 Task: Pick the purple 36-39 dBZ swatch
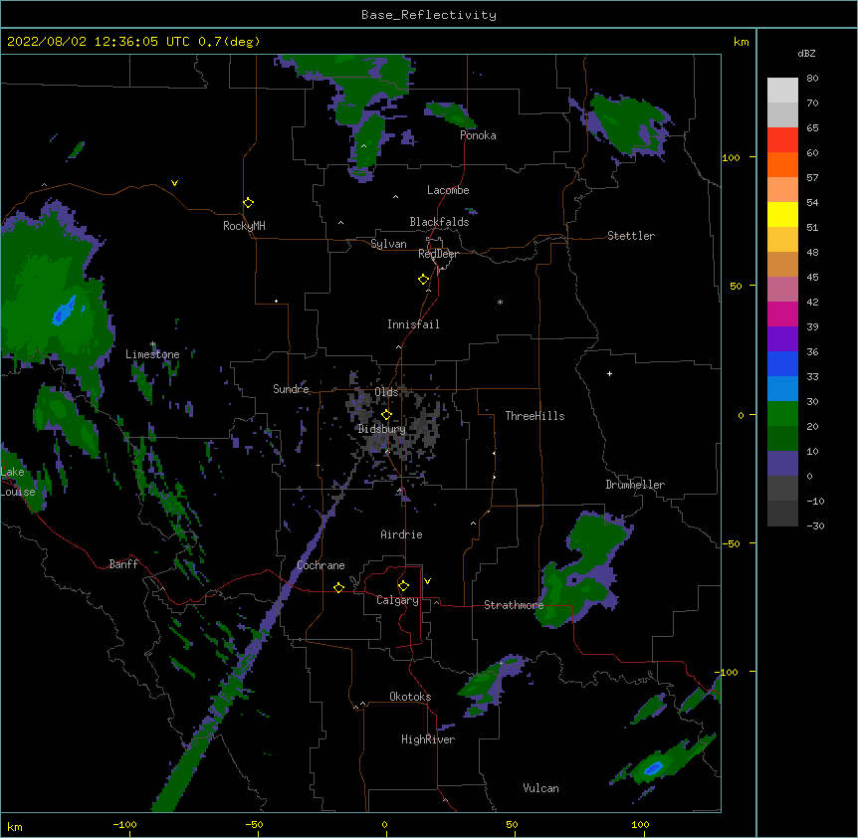point(782,338)
